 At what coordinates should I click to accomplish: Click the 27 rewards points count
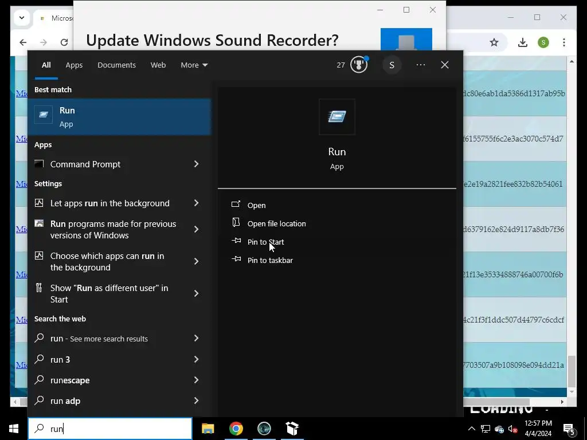click(x=341, y=65)
